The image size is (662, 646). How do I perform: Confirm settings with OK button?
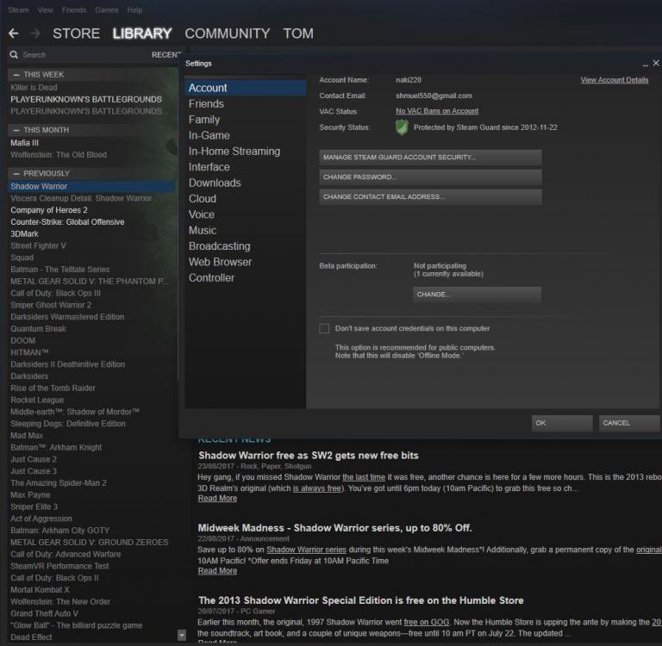[561, 423]
